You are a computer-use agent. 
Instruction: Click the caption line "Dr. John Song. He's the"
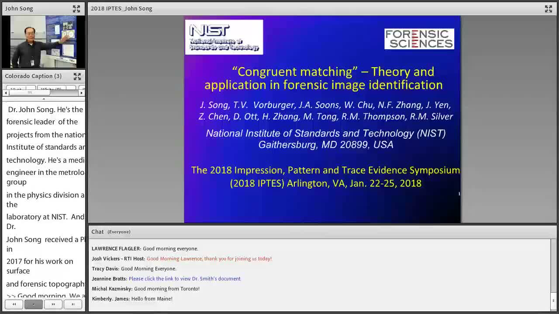(x=45, y=109)
